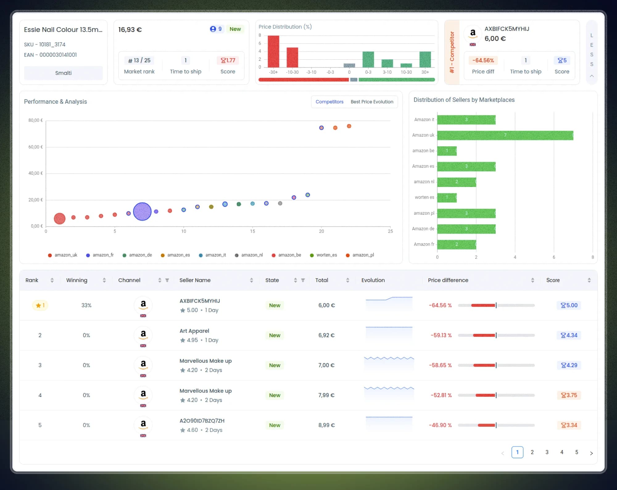Click the Smalti button
The image size is (617, 490).
click(x=63, y=73)
